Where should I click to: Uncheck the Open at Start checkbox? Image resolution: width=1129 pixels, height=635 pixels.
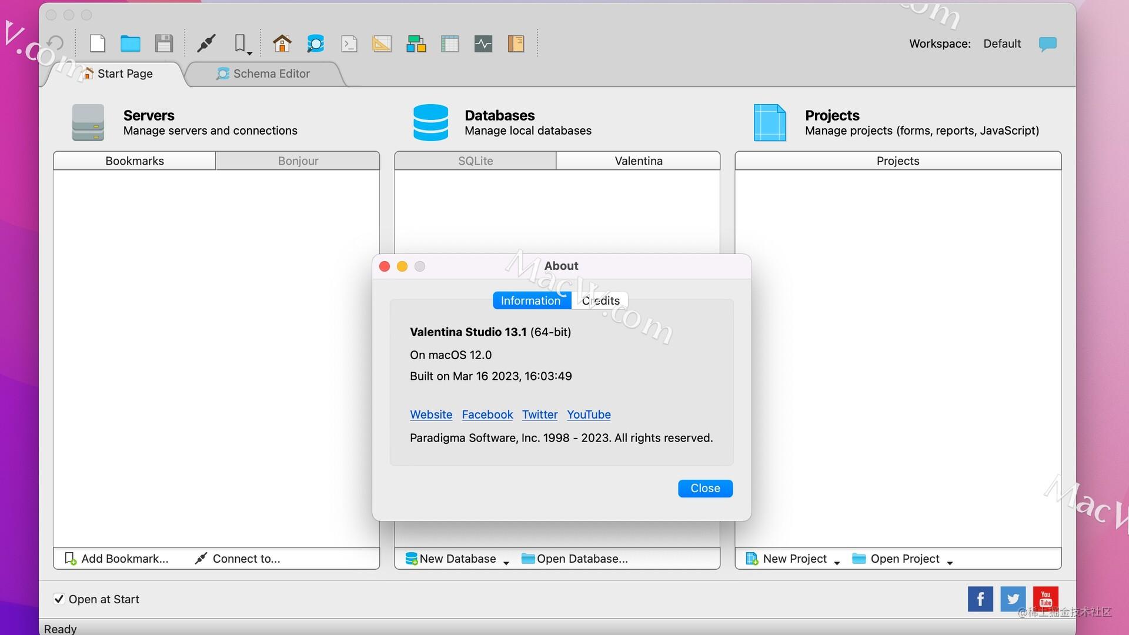(59, 599)
